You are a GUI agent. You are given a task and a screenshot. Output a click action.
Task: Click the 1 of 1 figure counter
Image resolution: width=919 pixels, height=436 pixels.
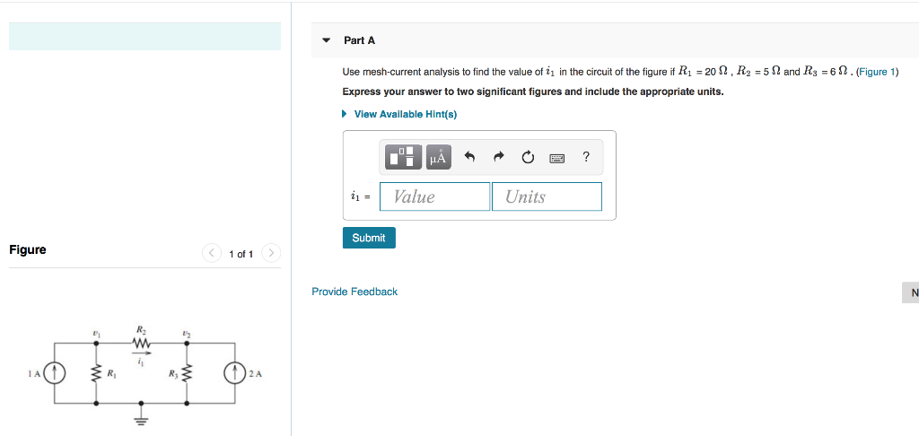tap(241, 254)
